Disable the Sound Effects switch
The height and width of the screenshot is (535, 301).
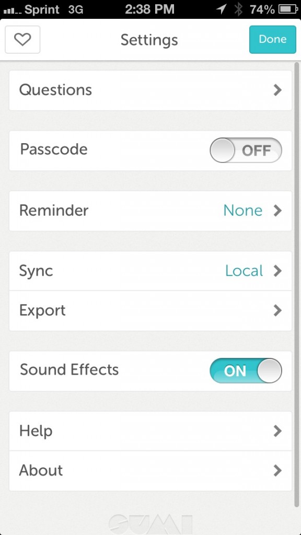pos(246,370)
